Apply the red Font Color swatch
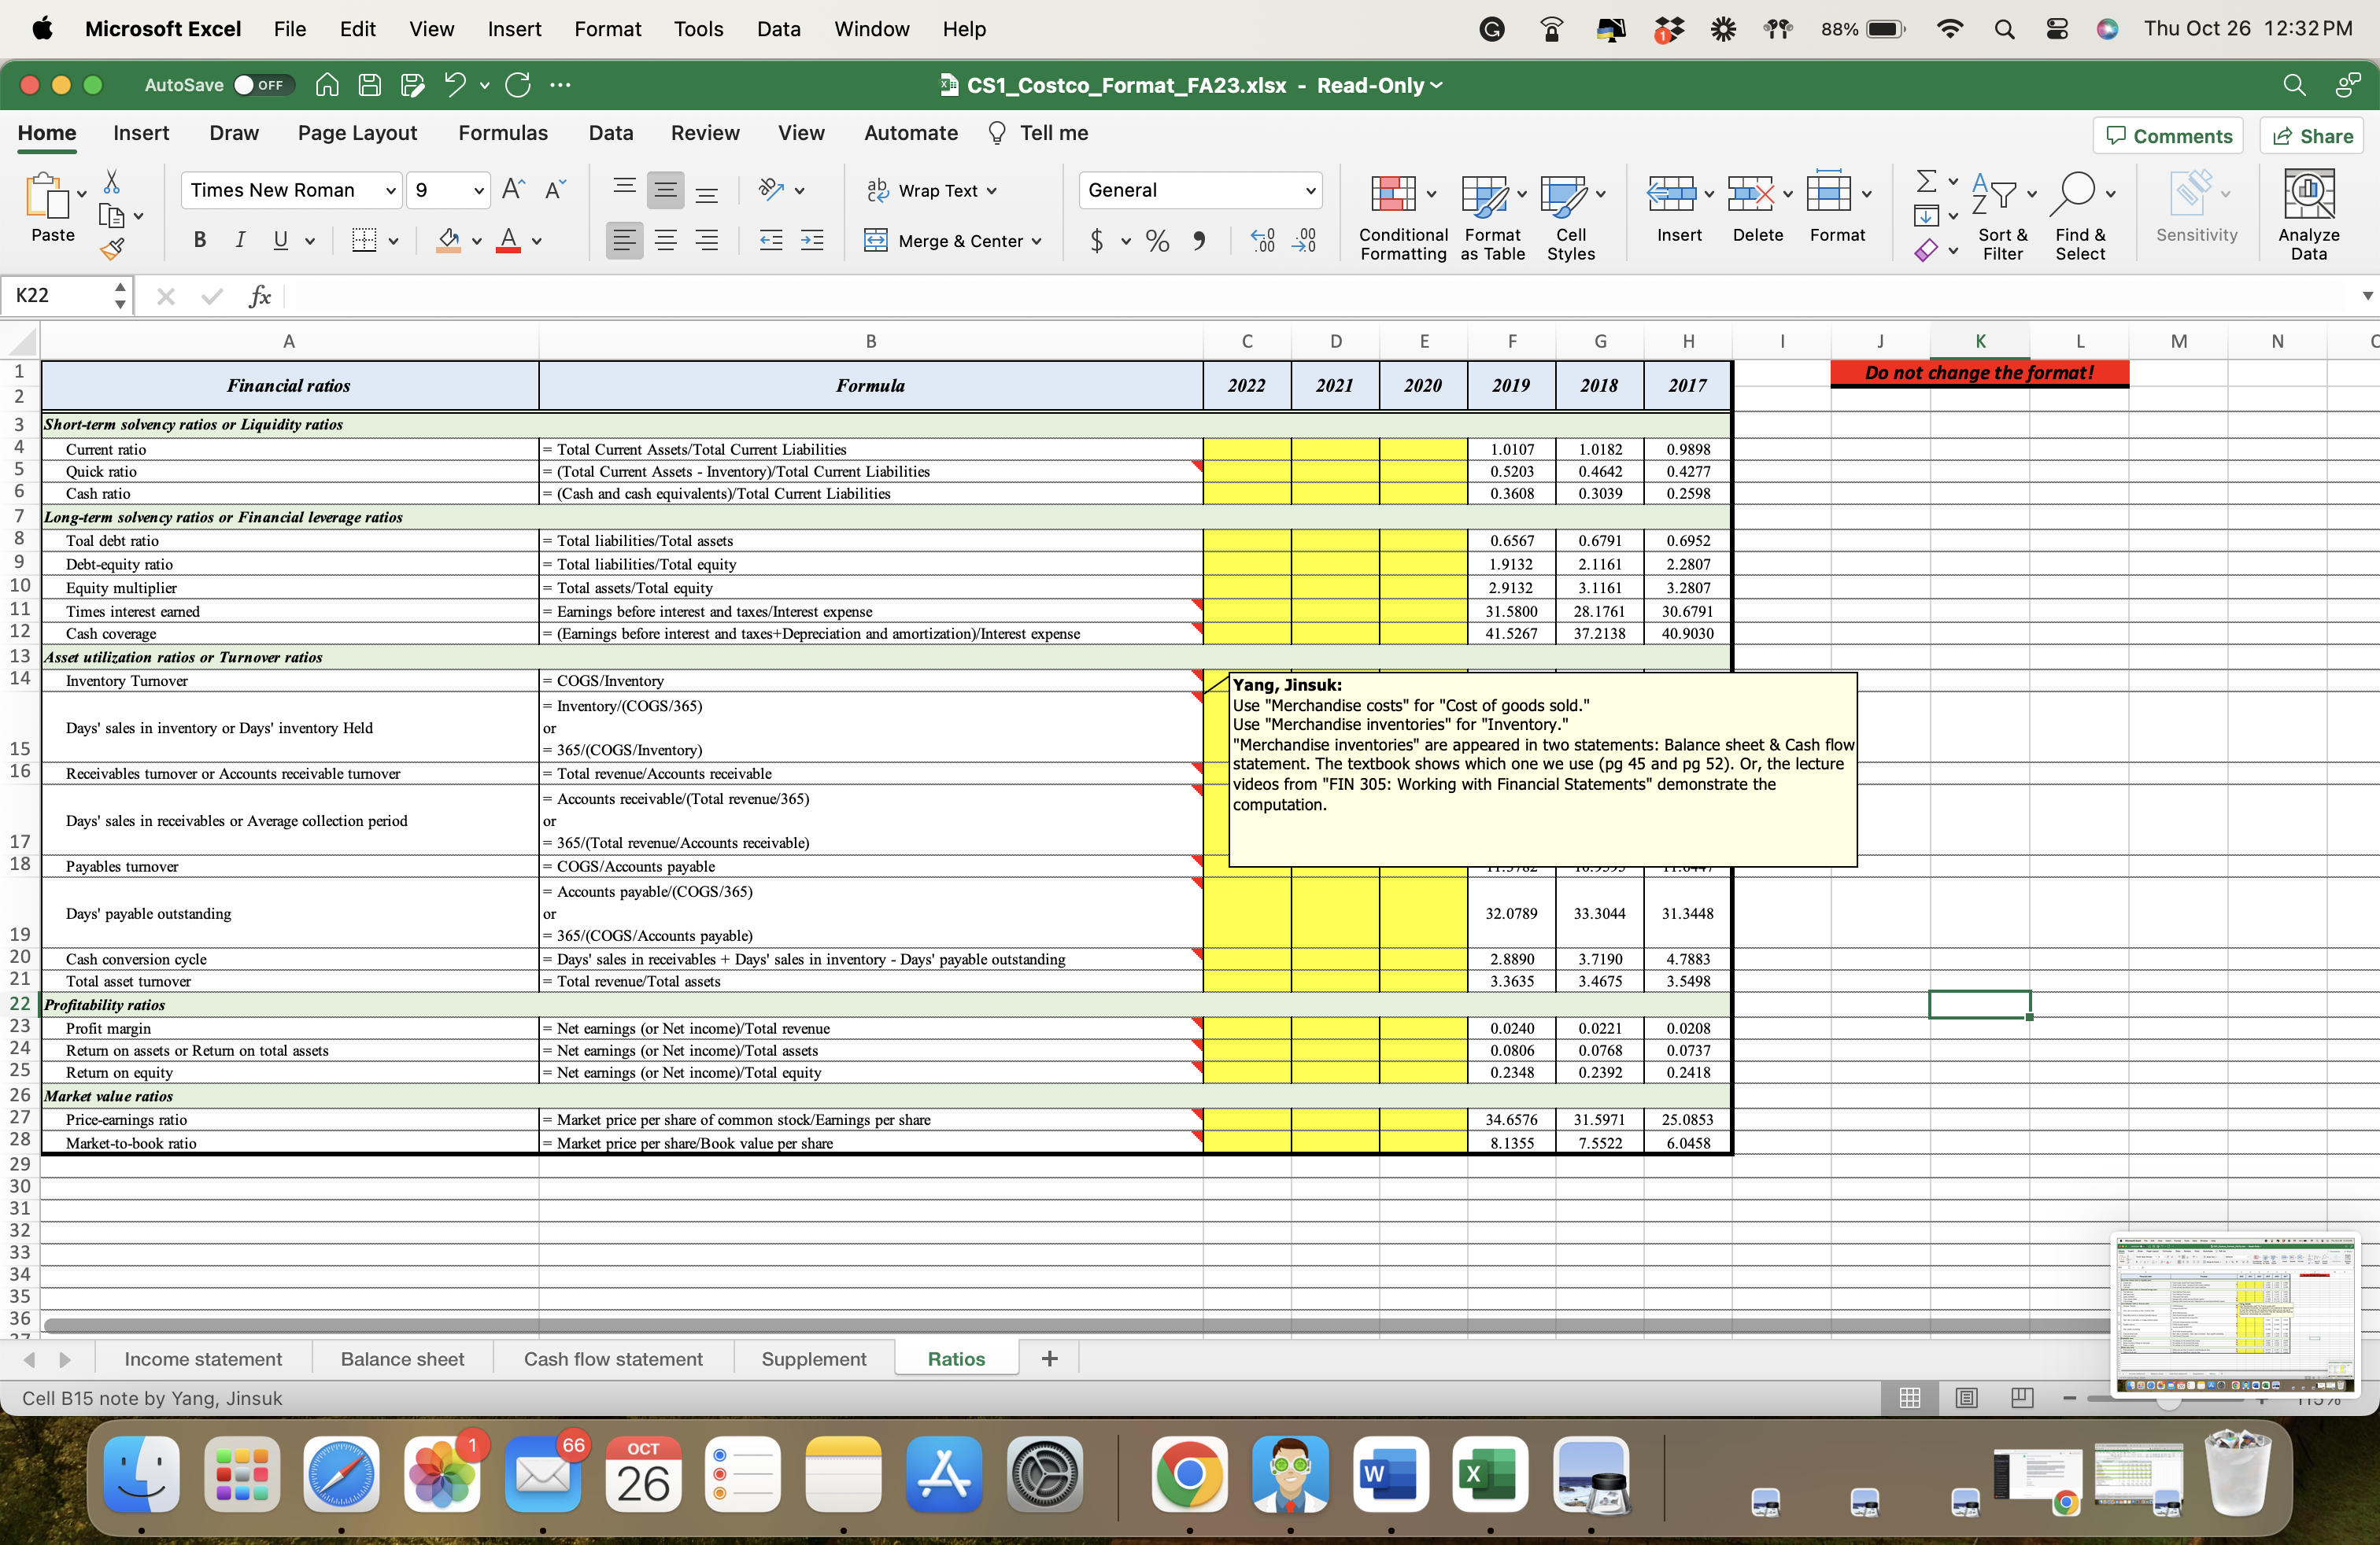 (x=509, y=240)
